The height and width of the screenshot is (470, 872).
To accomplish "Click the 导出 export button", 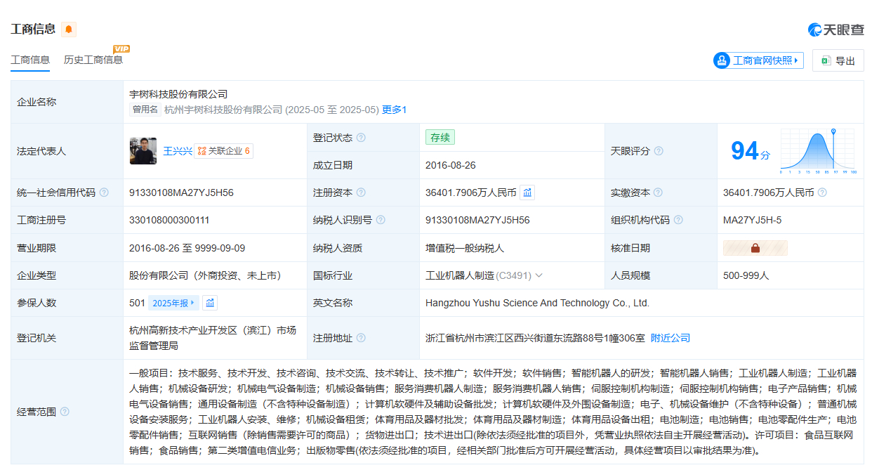I will [838, 60].
